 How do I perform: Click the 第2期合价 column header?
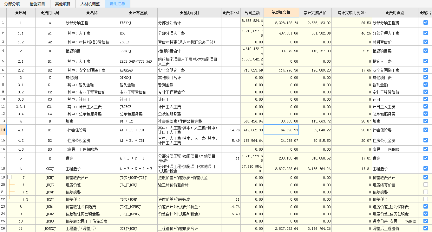[281, 13]
